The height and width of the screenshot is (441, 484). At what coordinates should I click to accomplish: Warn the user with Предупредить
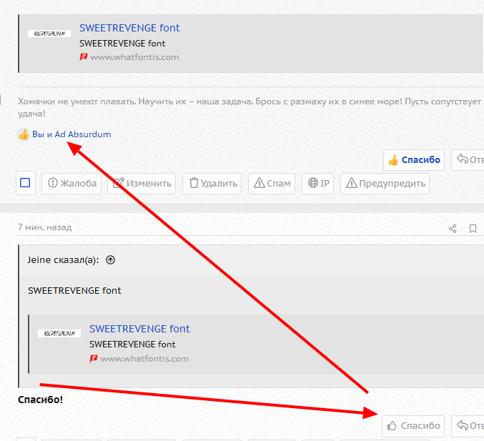click(385, 184)
